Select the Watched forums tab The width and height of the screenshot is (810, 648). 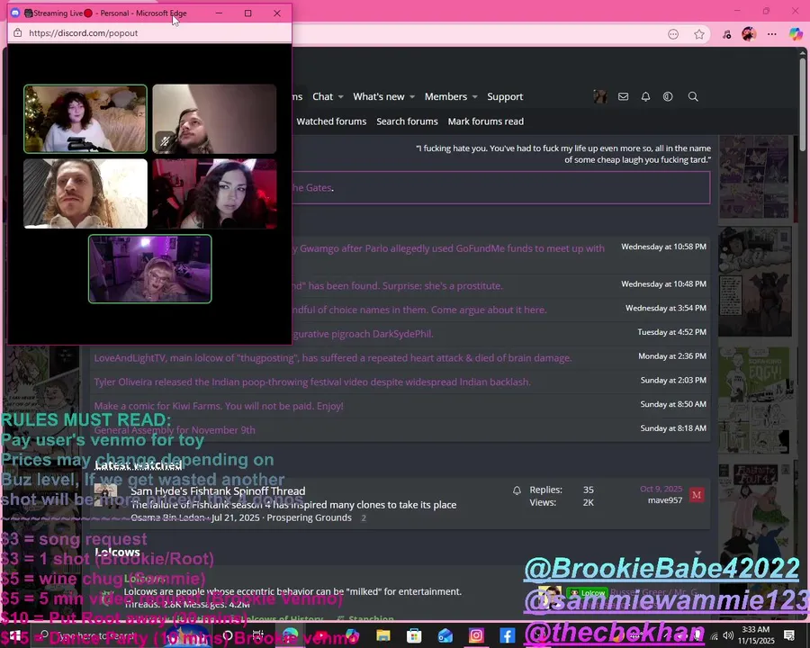tap(331, 121)
